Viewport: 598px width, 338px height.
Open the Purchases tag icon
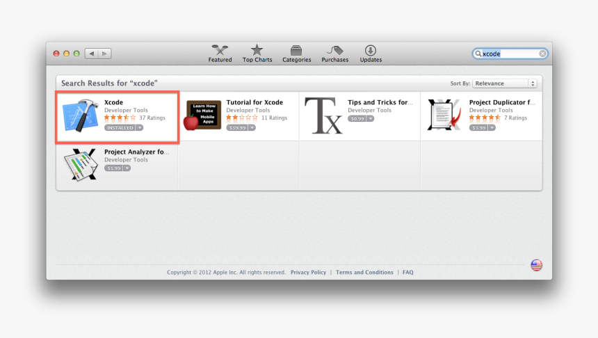tap(335, 50)
